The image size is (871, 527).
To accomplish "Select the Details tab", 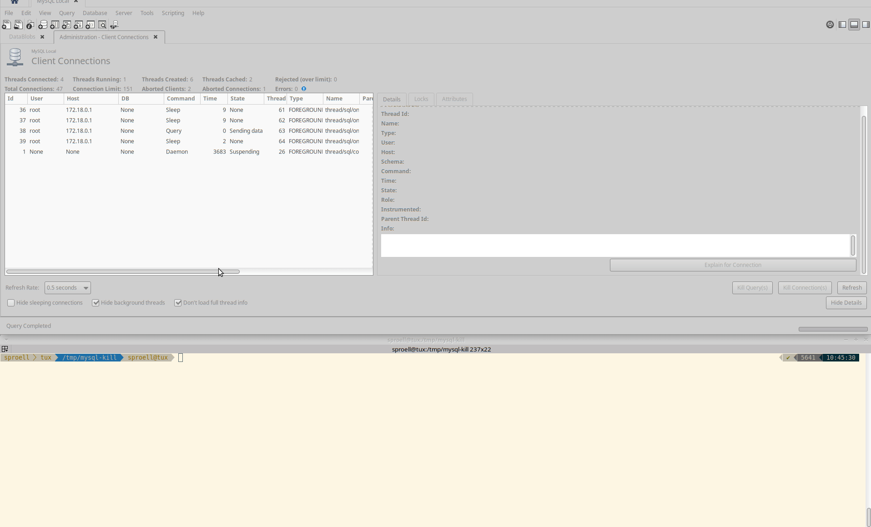I will 392,99.
